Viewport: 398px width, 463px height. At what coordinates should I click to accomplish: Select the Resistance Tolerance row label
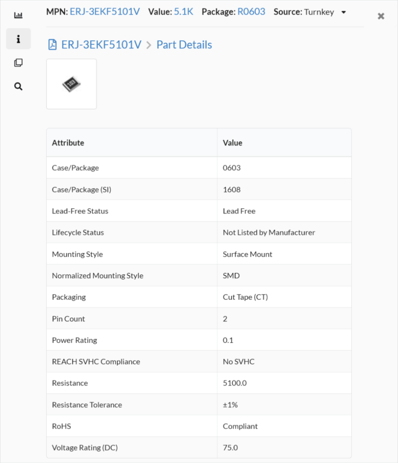point(87,405)
